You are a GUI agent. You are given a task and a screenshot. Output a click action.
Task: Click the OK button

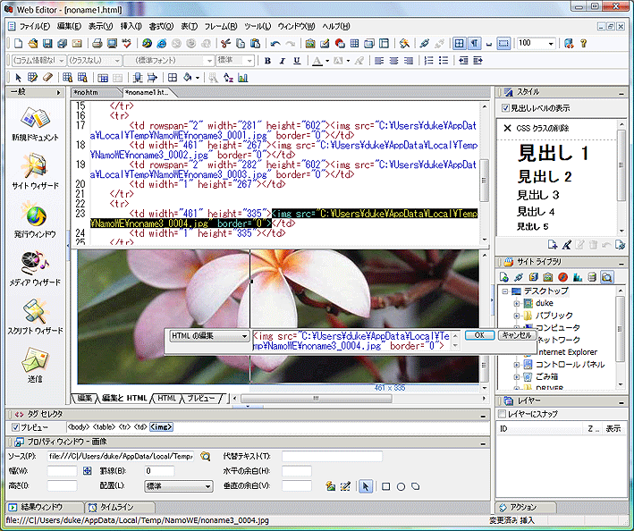pos(479,334)
